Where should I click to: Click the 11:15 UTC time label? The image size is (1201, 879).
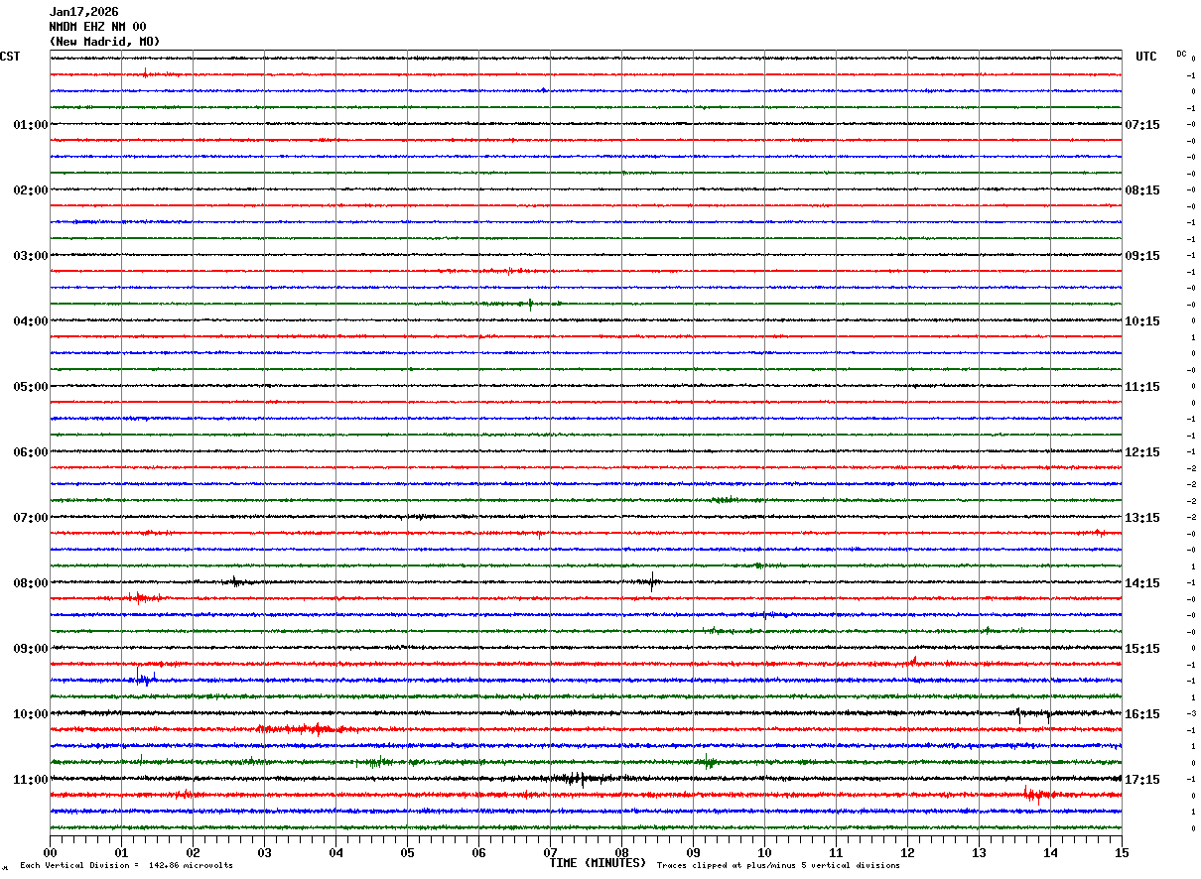click(x=1142, y=386)
